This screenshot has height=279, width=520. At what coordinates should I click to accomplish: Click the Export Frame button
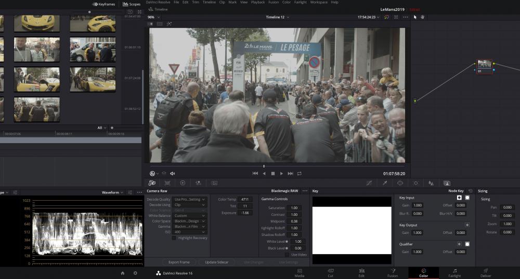[x=179, y=262]
